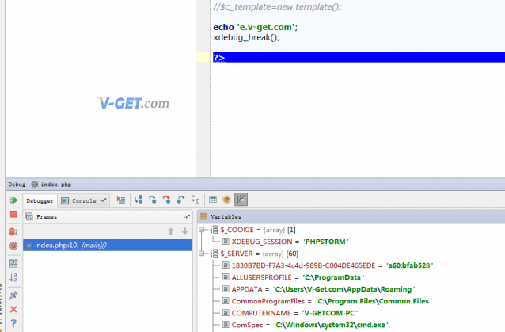Click the commented $c_template code line
This screenshot has width=505, height=332.
pos(277,7)
